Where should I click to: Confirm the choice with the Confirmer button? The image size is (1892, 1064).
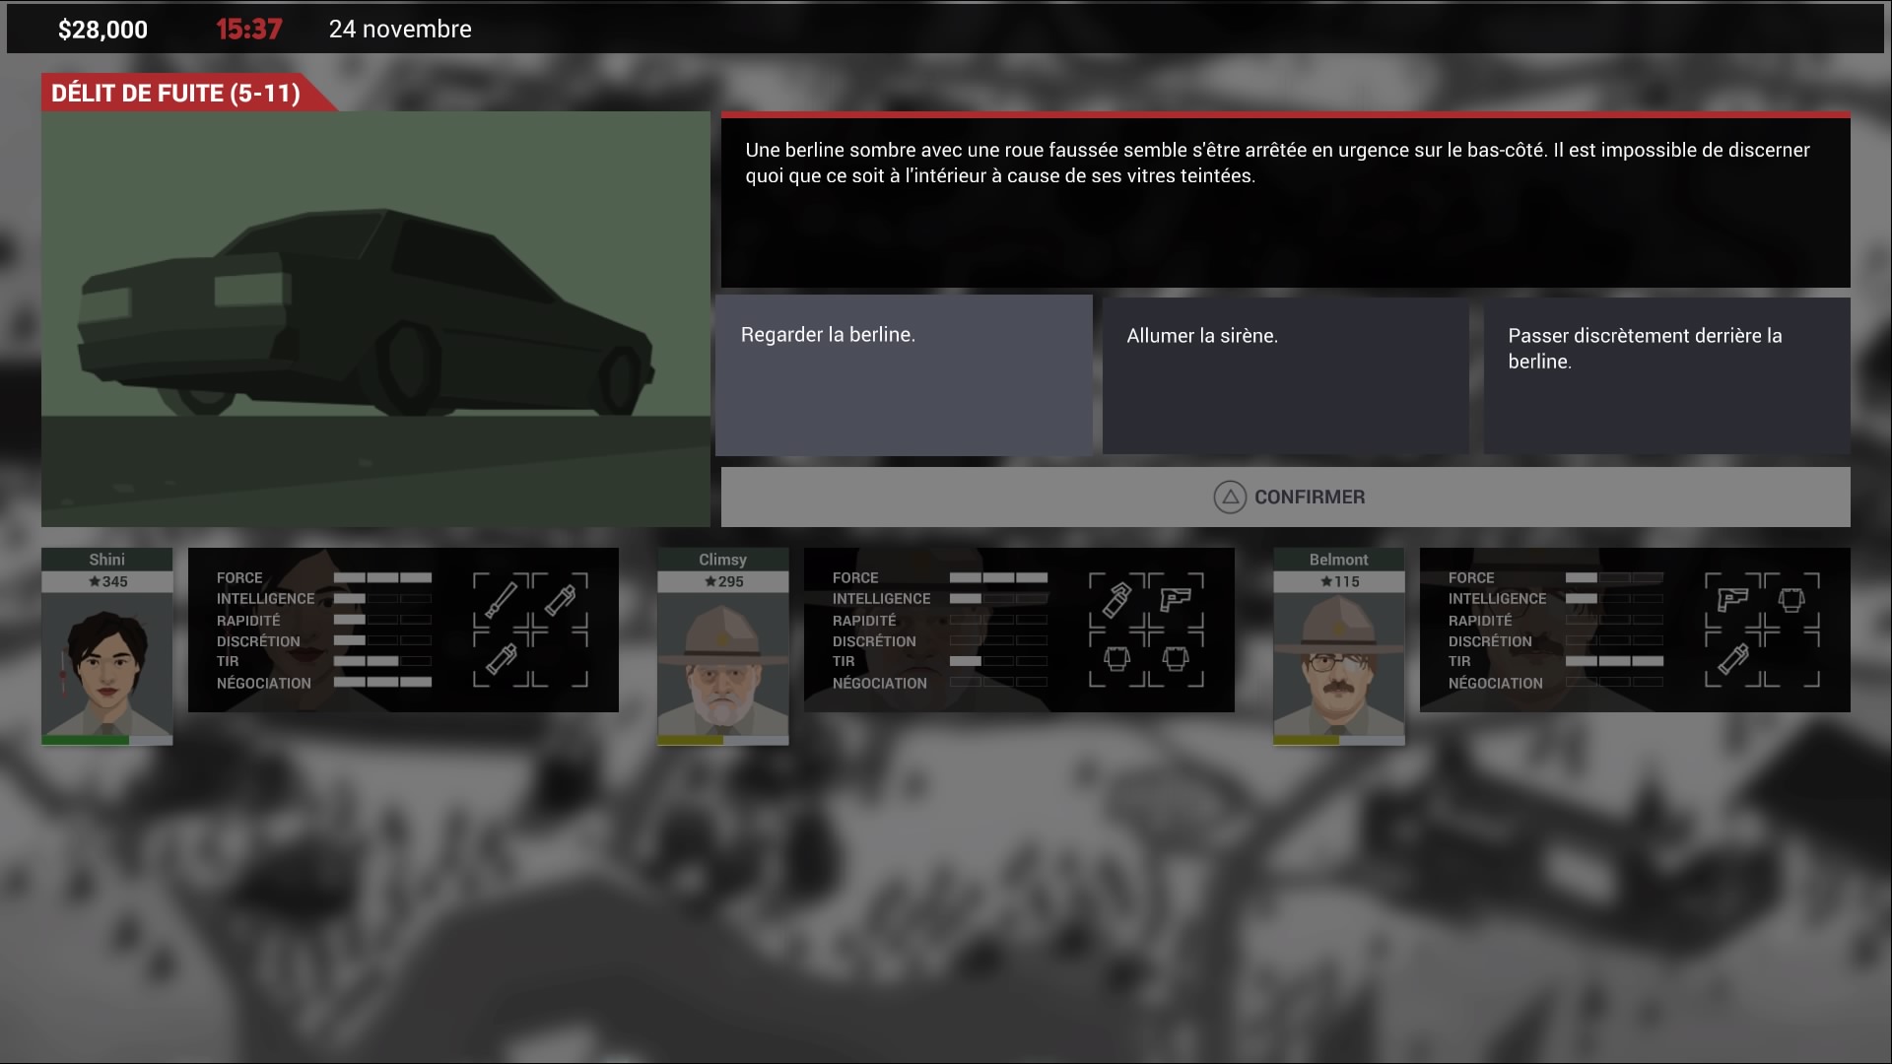(1285, 498)
